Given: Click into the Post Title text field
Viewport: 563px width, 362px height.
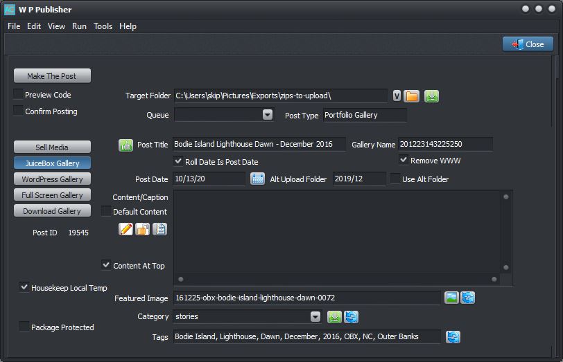Looking at the screenshot, I should [x=259, y=145].
